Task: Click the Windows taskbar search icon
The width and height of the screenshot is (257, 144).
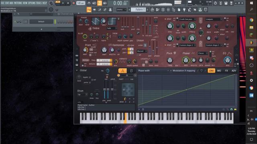Action: (x=251, y=10)
